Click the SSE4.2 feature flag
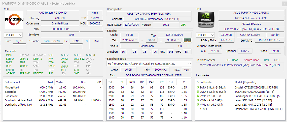This screenshot has height=122, width=287. click(38, 59)
